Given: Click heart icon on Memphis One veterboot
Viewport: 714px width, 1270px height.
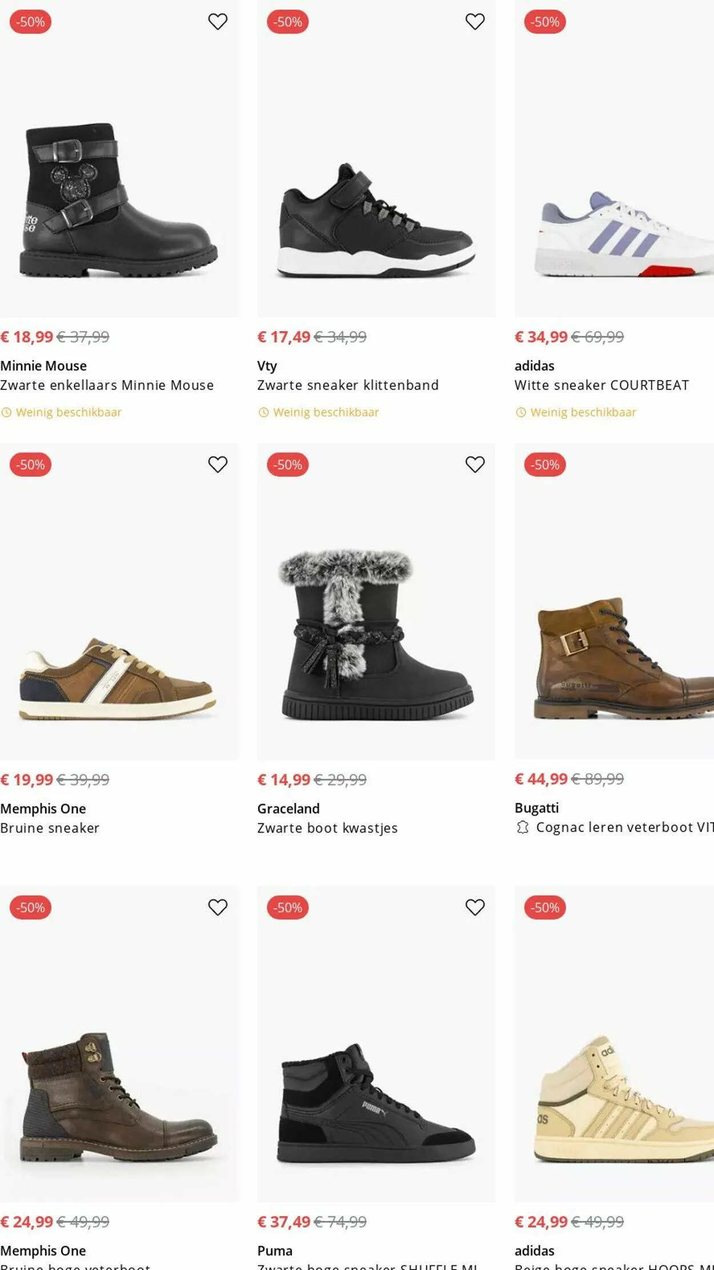Looking at the screenshot, I should (x=218, y=907).
